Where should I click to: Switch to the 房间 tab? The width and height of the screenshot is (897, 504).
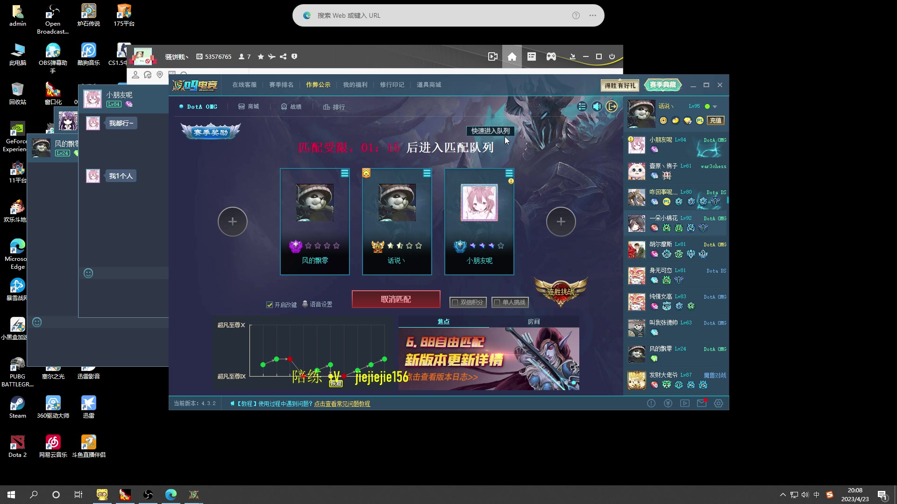534,322
